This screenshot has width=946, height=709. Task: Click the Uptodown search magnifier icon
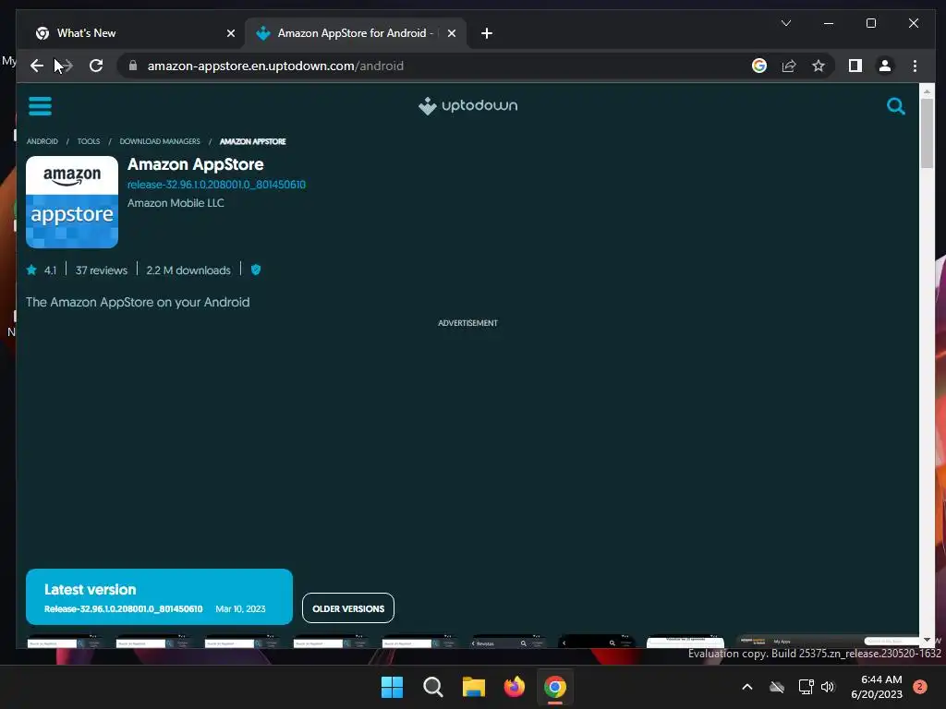point(896,107)
